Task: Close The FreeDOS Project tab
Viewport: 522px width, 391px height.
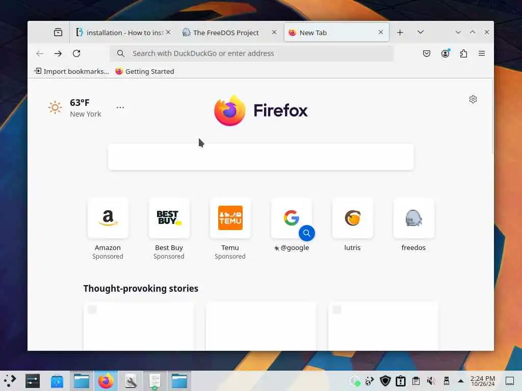Action: coord(274,32)
